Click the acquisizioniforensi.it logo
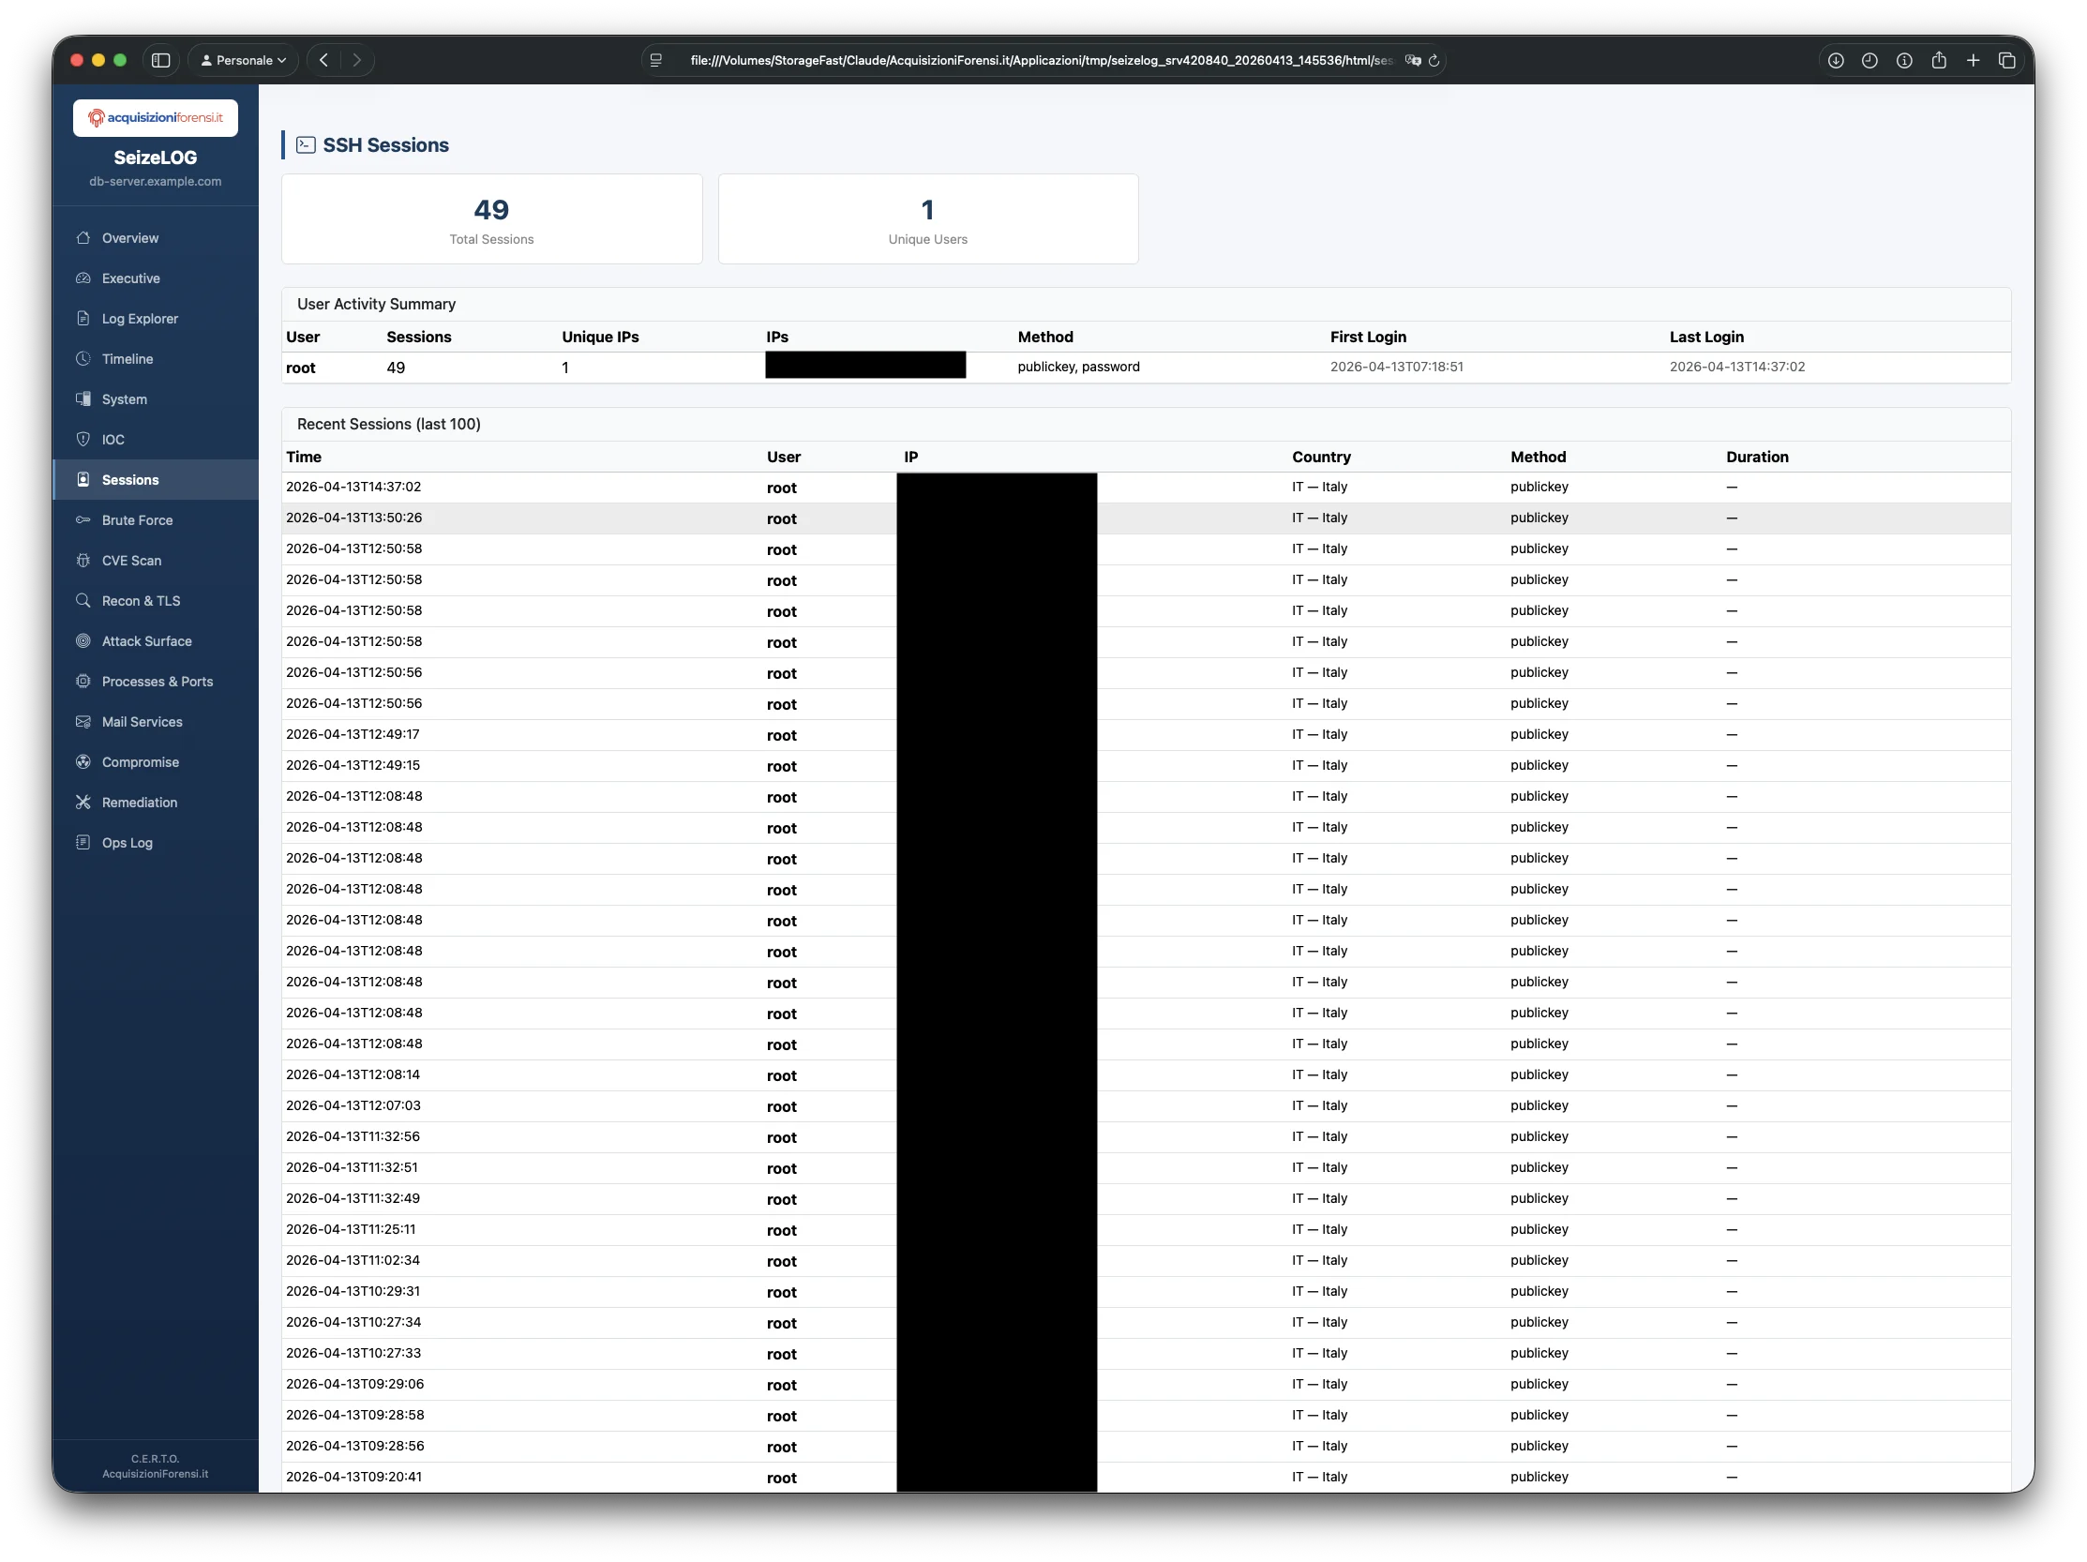The width and height of the screenshot is (2087, 1562). click(155, 117)
